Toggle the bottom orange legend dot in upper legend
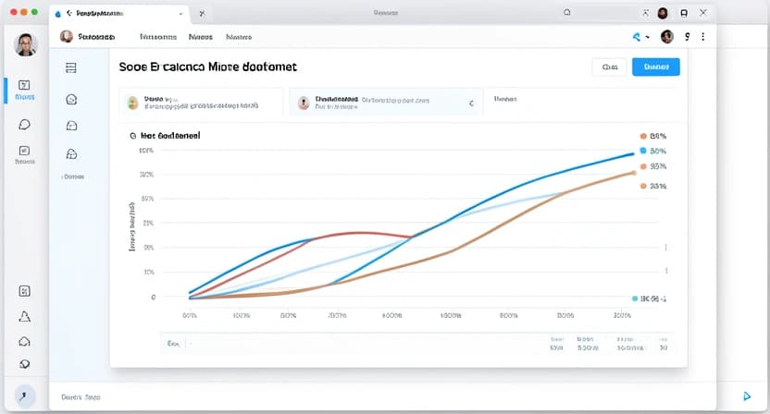This screenshot has width=770, height=414. (642, 186)
